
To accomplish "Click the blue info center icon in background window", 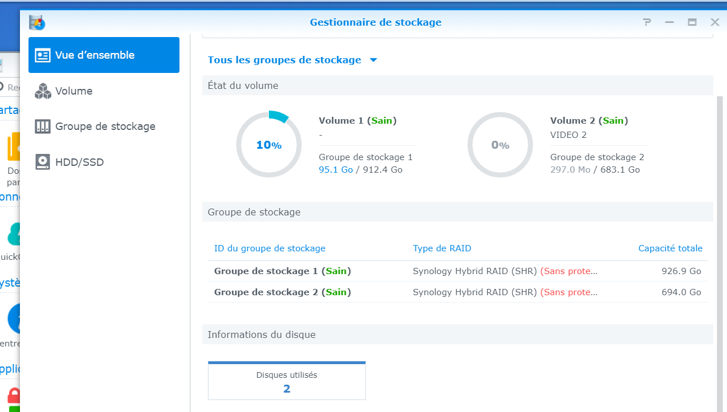I will coord(14,319).
